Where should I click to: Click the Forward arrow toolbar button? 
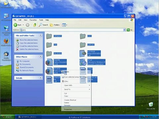click(27, 25)
